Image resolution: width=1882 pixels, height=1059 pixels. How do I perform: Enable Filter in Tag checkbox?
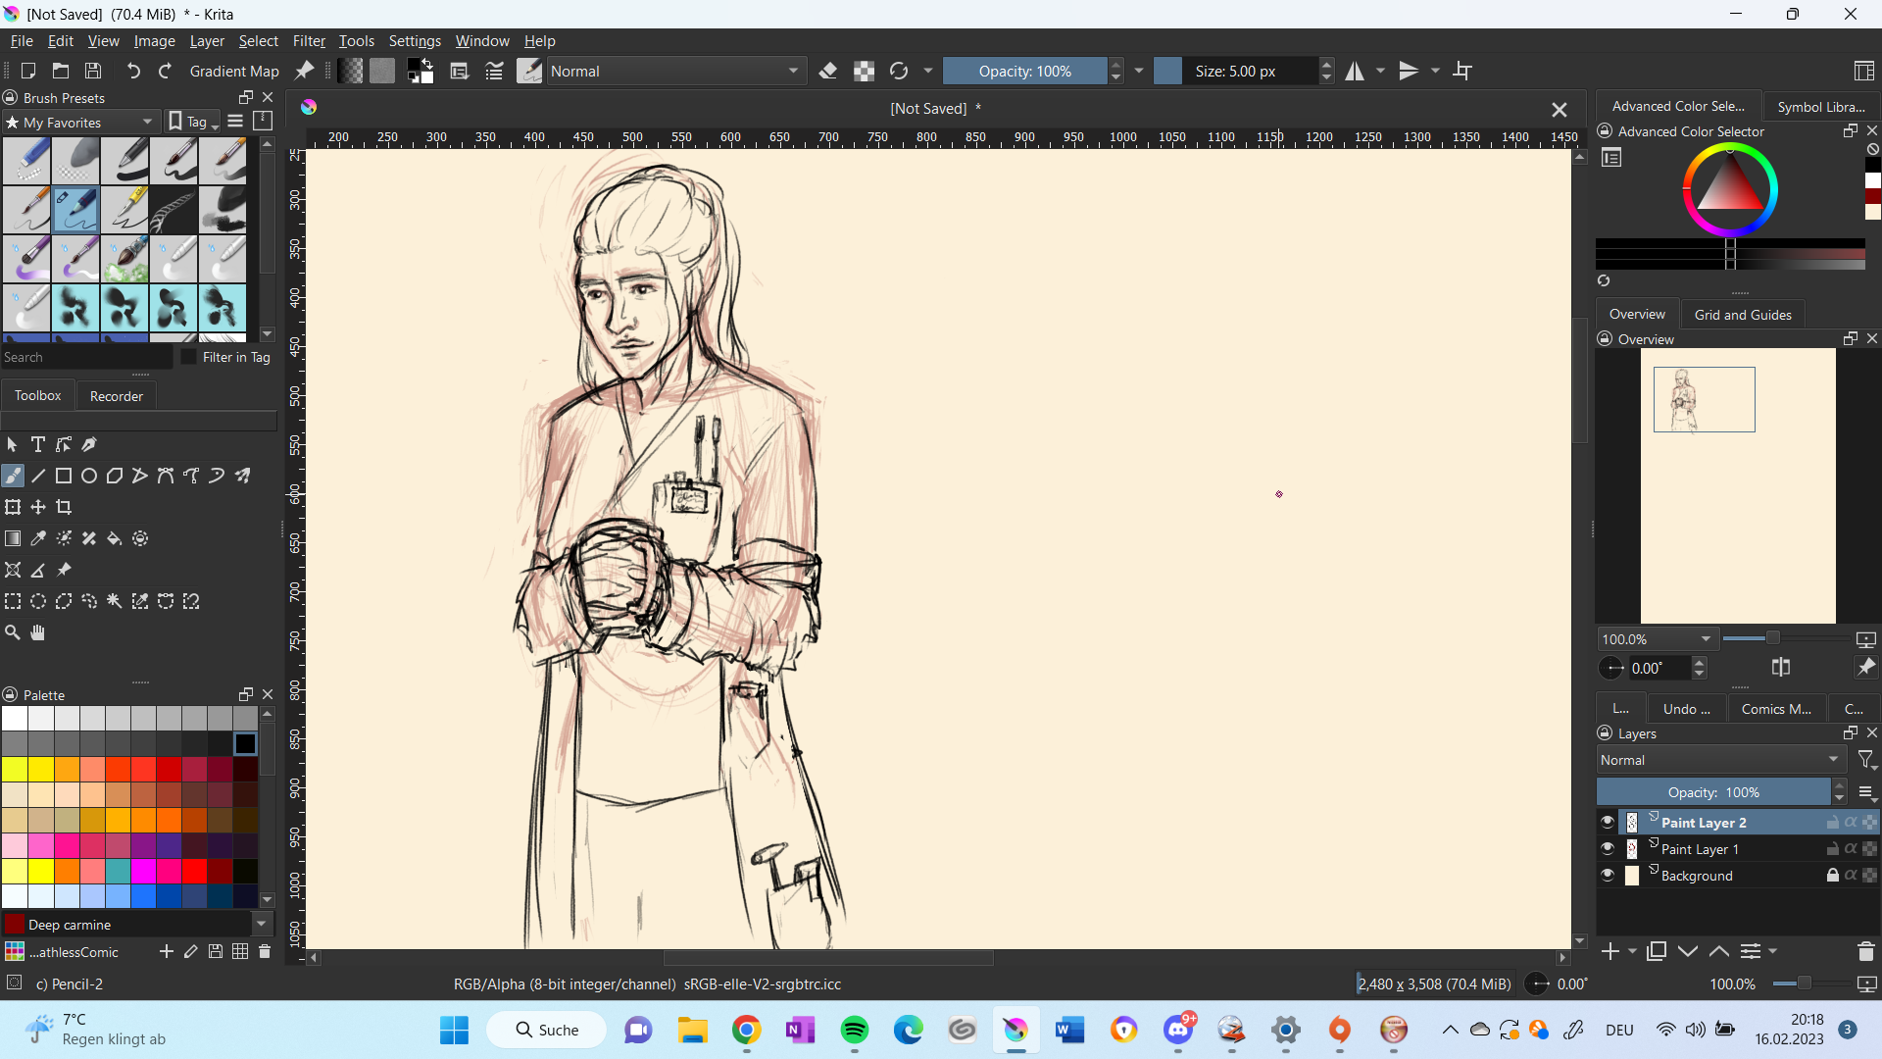point(189,358)
